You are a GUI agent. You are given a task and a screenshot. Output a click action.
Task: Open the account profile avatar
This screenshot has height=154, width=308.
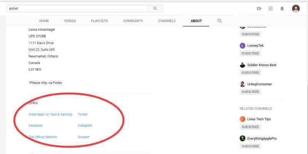point(296,8)
